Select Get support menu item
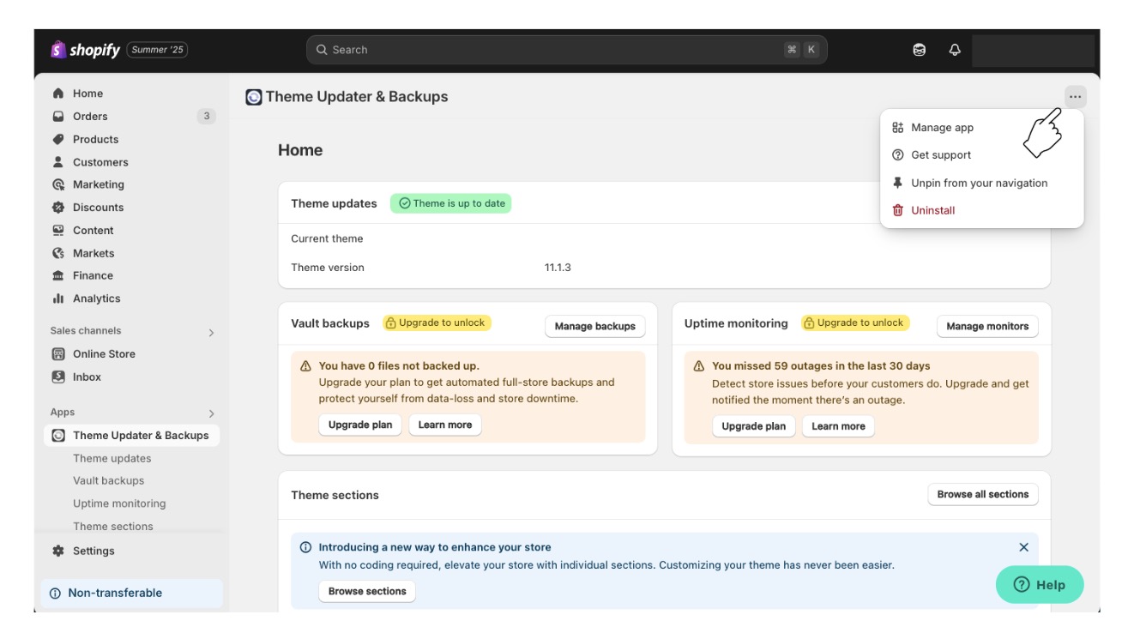Screen dimensions: 1134x639 click(982, 155)
